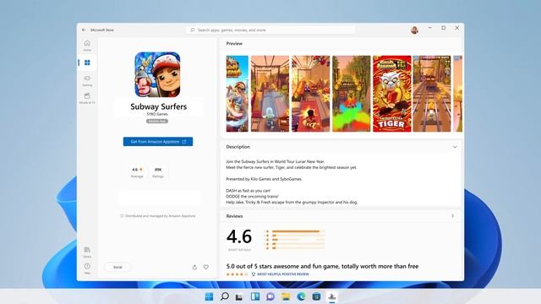Click the 'Microsoft Store' window title
This screenshot has height=304, width=541.
click(x=102, y=30)
